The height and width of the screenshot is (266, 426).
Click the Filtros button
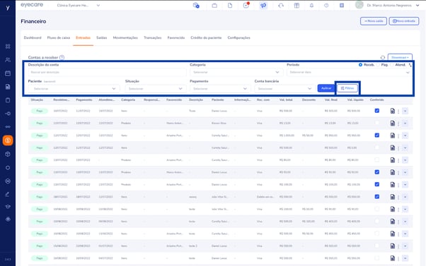point(347,88)
